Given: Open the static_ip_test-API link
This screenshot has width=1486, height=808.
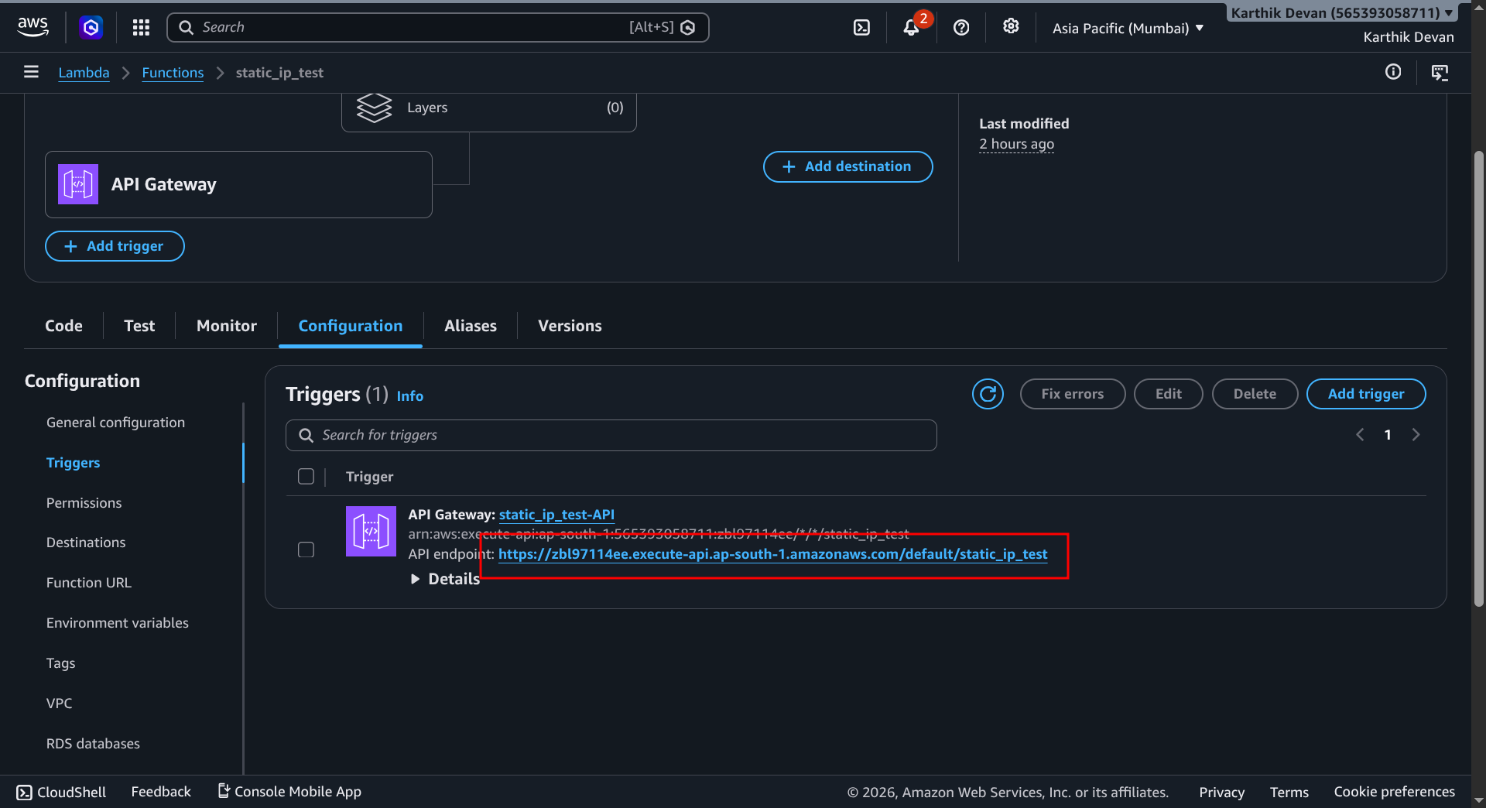Looking at the screenshot, I should tap(556, 515).
